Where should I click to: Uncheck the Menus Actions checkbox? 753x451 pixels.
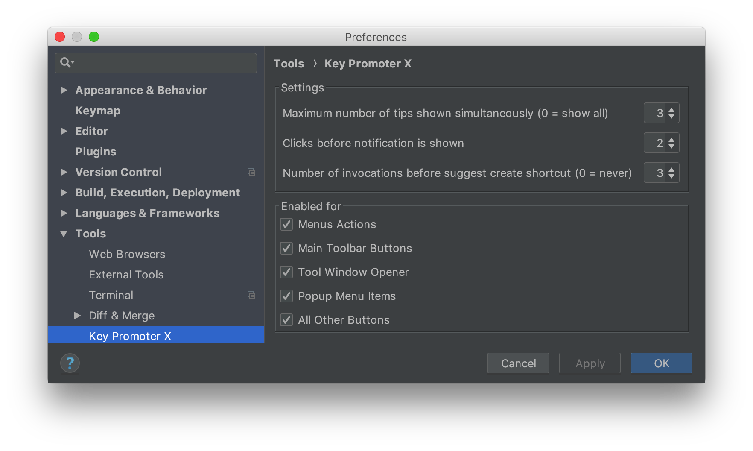tap(286, 224)
